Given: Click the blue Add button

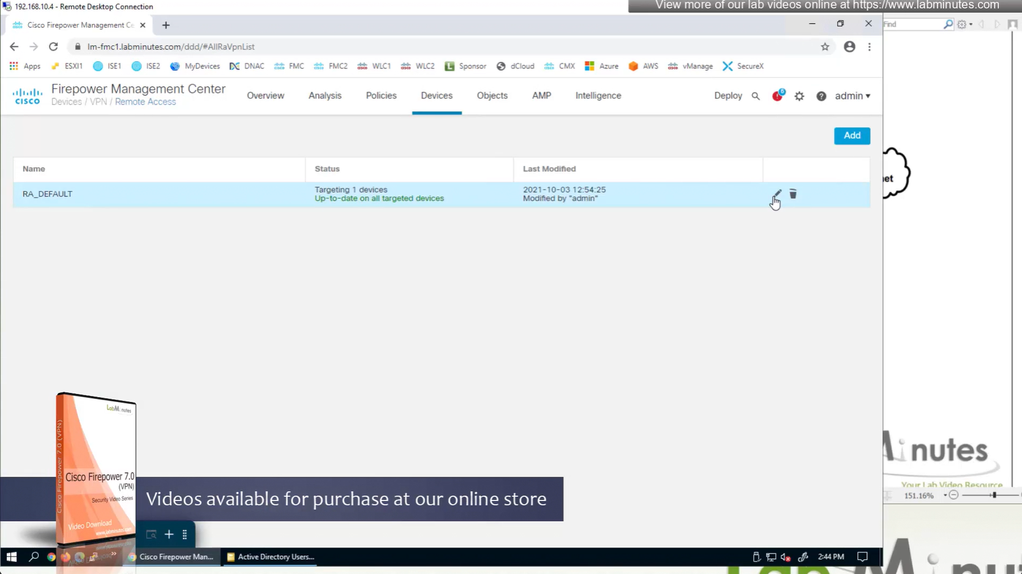Looking at the screenshot, I should tap(852, 136).
